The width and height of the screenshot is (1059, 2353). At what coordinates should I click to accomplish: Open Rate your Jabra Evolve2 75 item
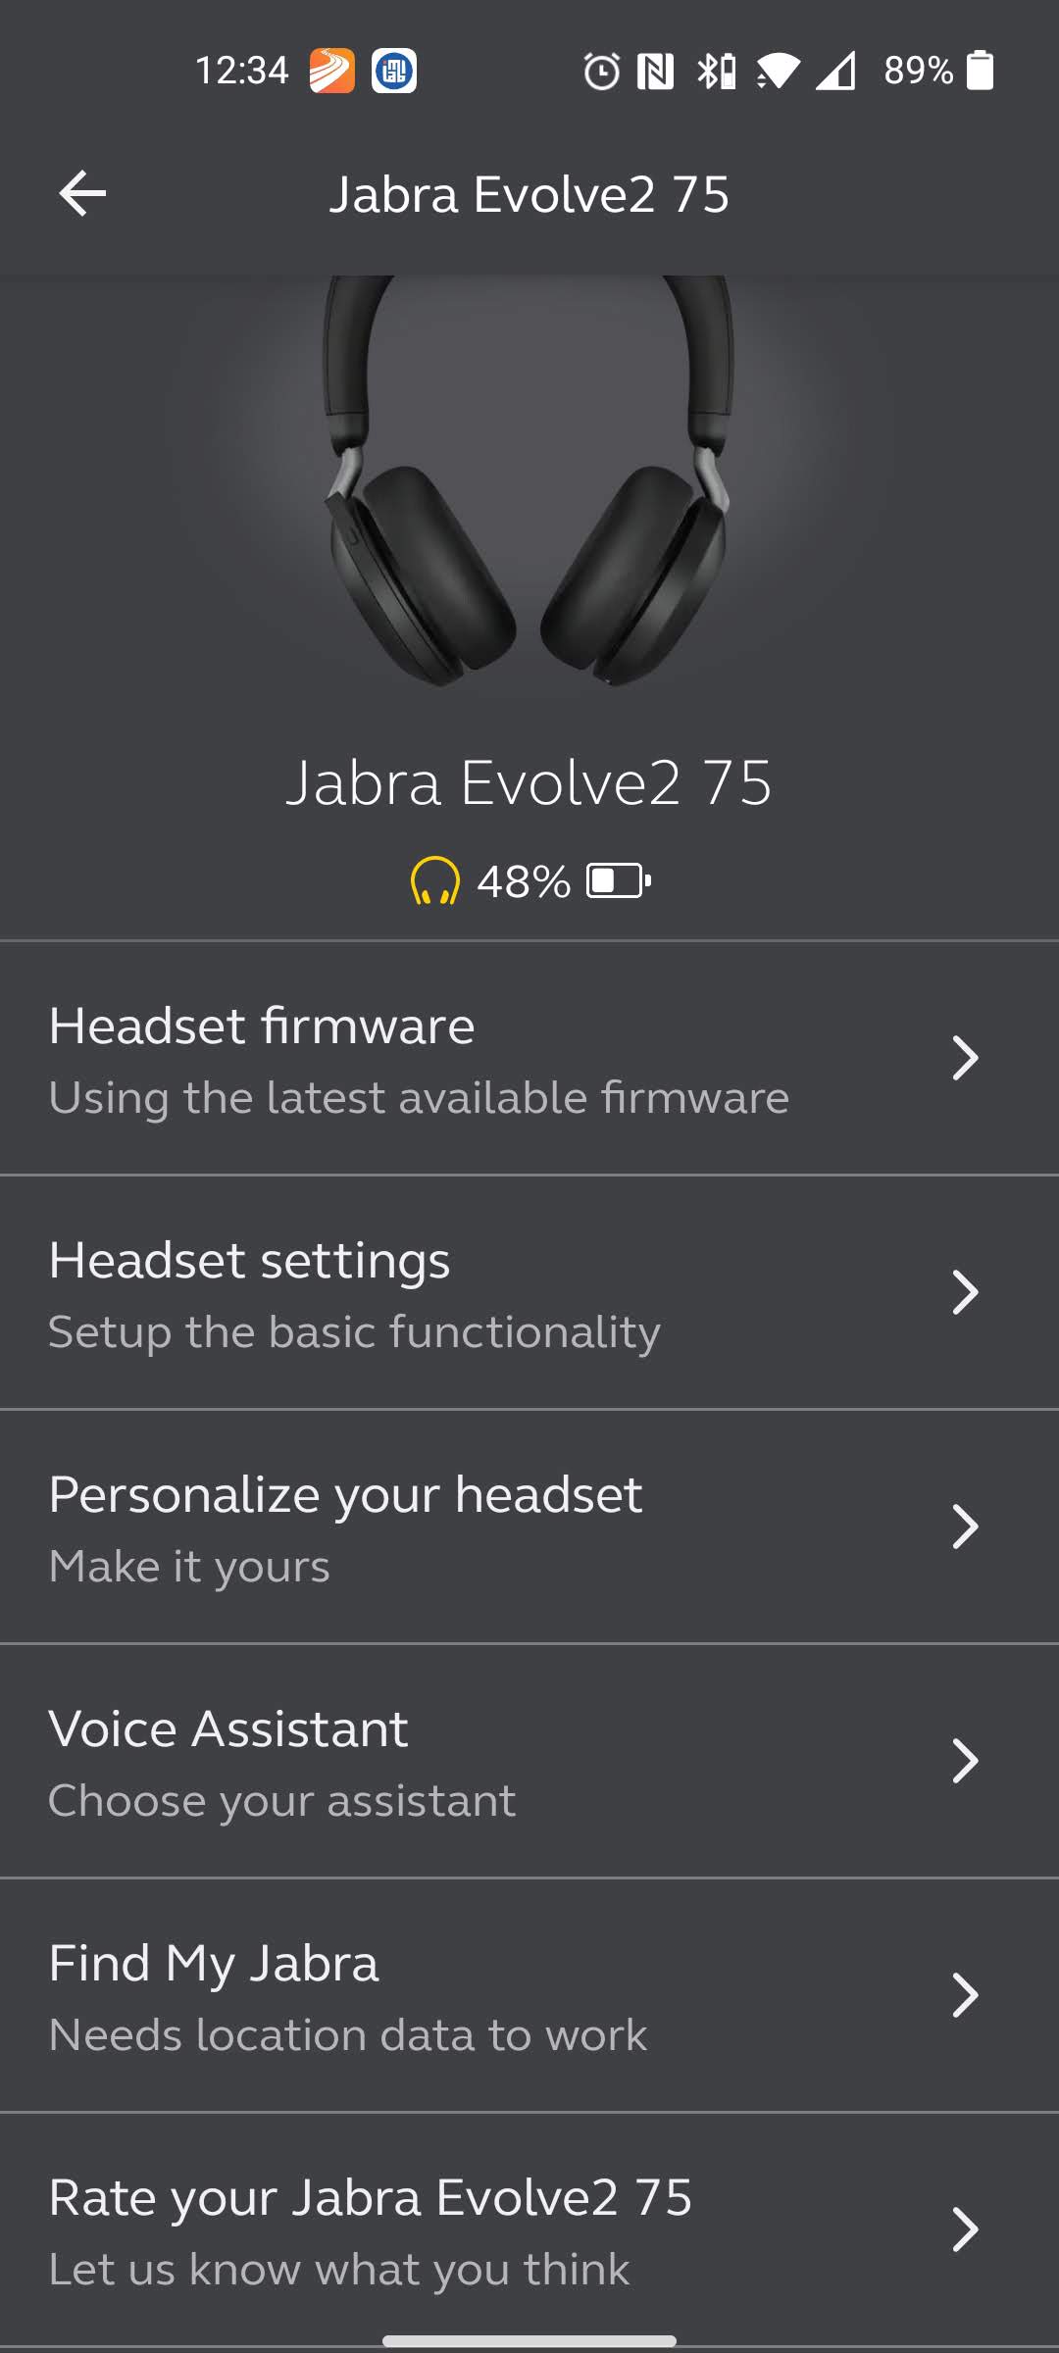(x=529, y=2229)
